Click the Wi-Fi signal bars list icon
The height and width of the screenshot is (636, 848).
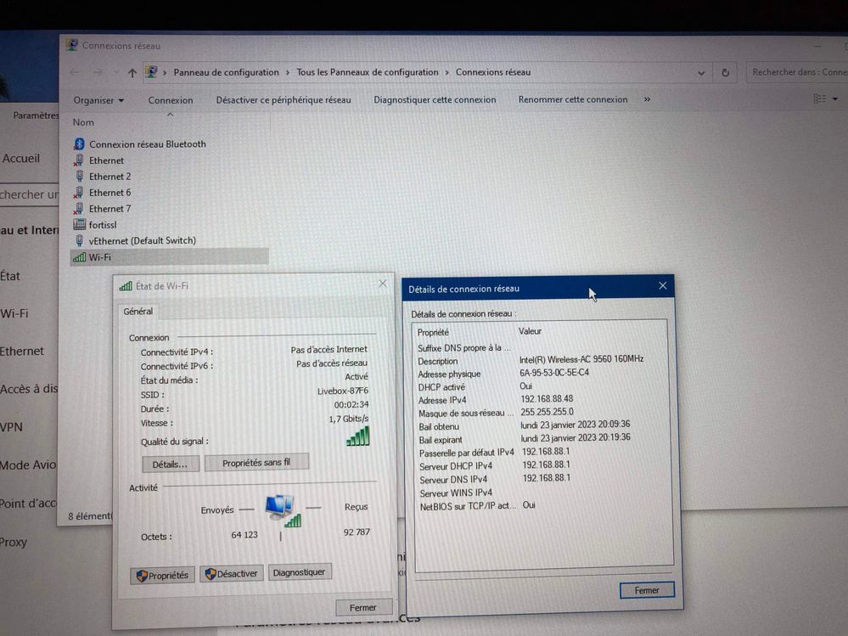(x=80, y=257)
